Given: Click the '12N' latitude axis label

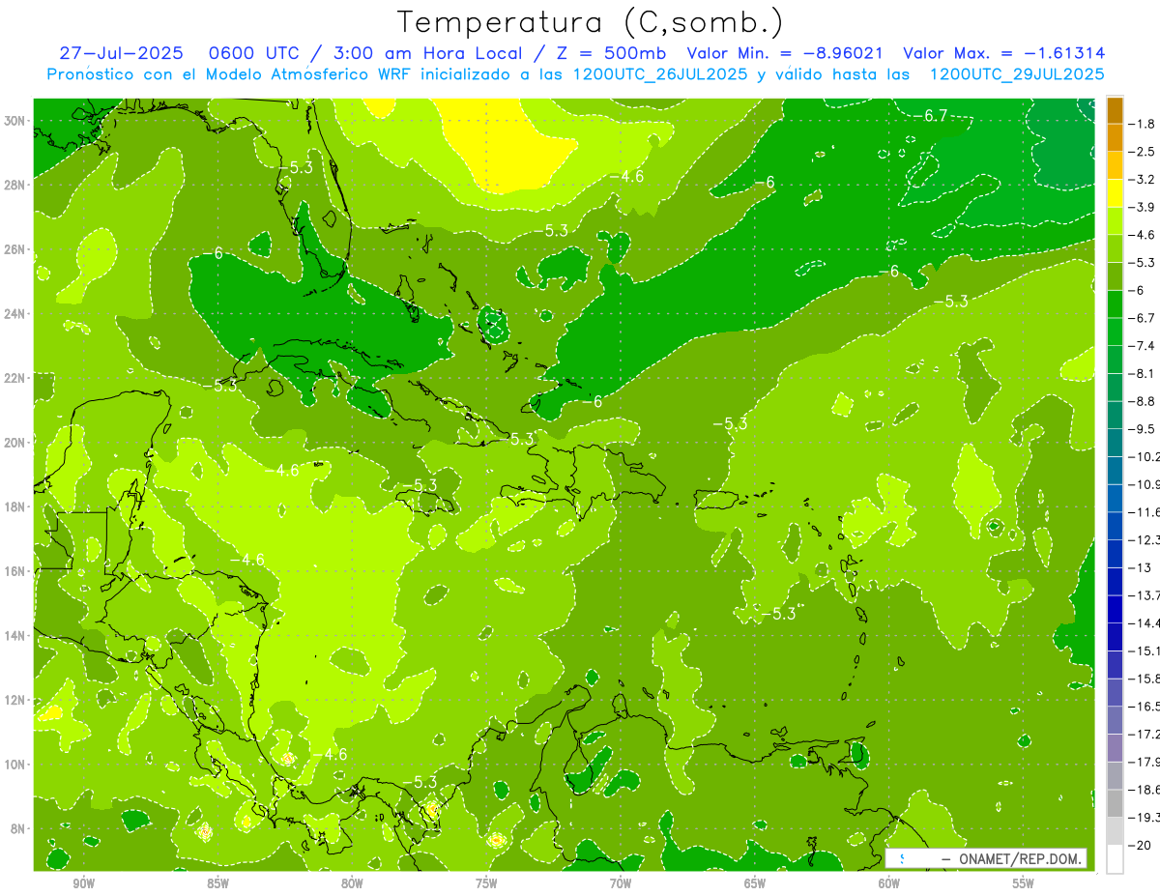Looking at the screenshot, I should coord(14,700).
